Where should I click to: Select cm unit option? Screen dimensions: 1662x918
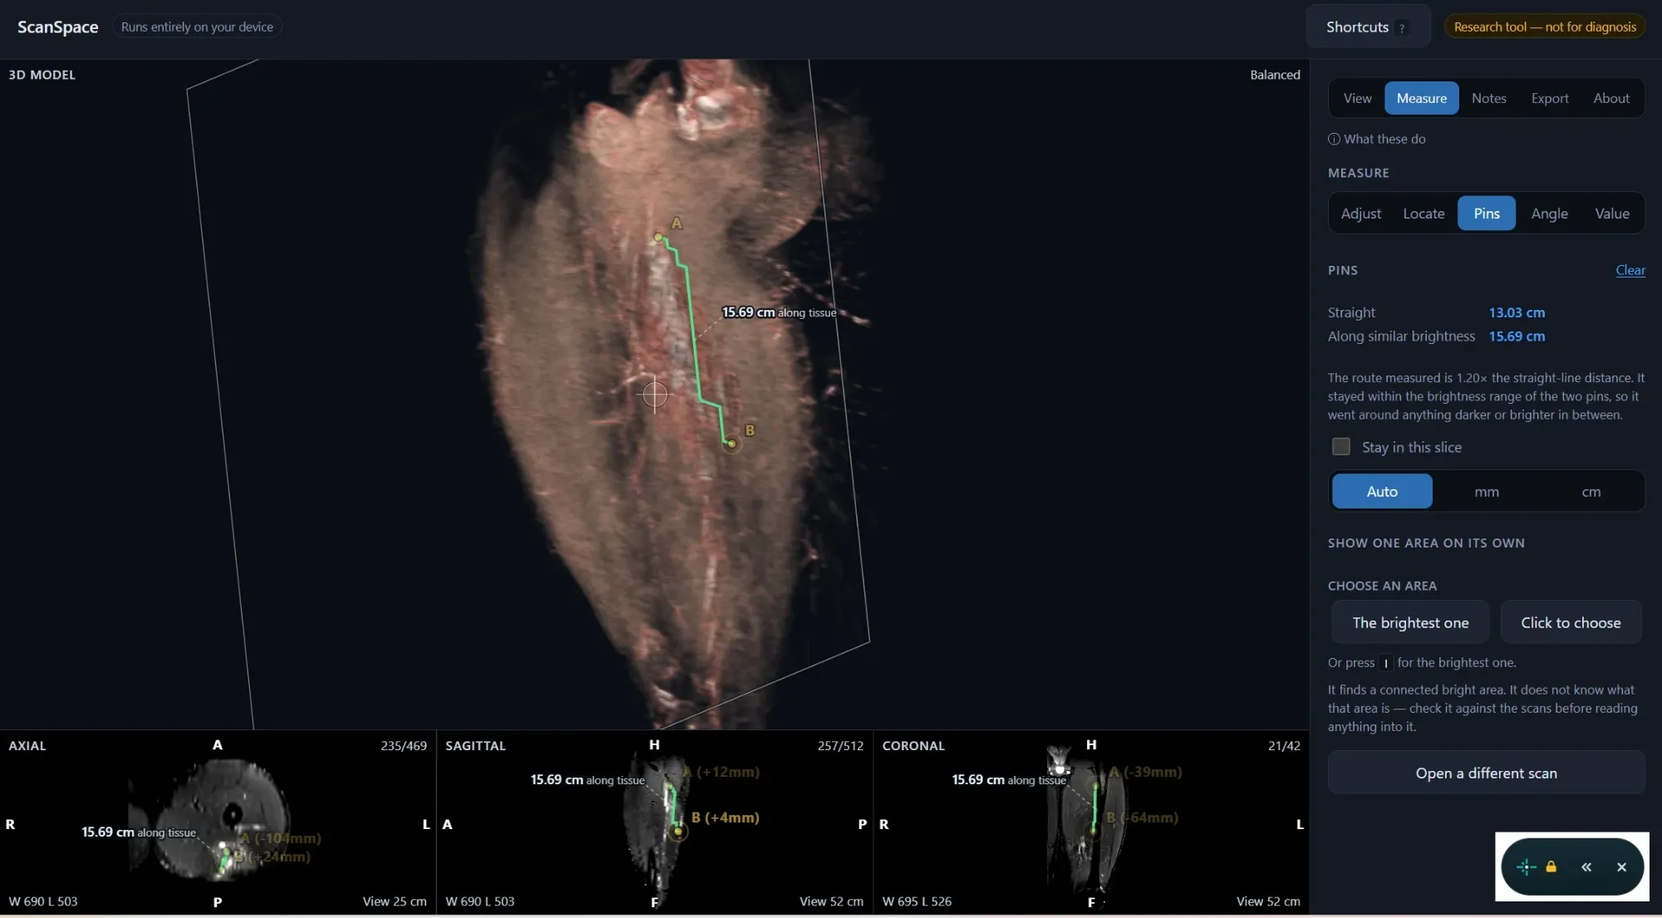[1591, 491]
